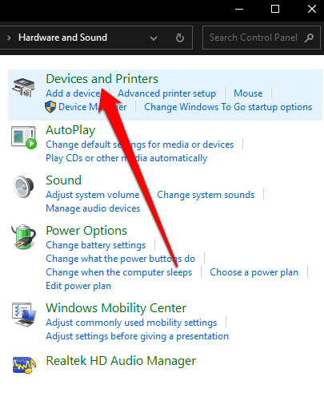Open Advanced printer setup
Viewport: 324px width, 416px height.
[x=166, y=93]
